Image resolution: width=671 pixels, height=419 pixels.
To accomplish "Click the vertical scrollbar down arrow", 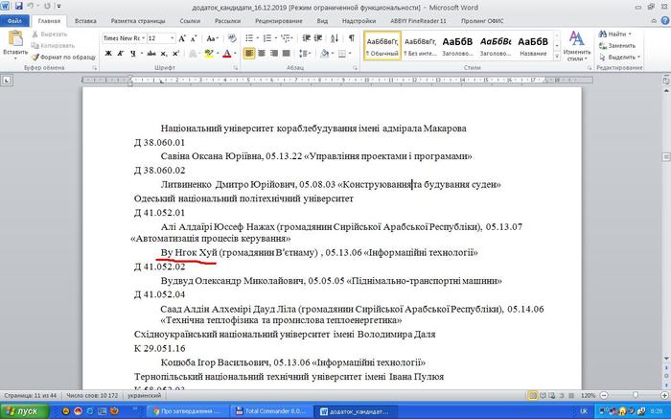I will (x=666, y=359).
